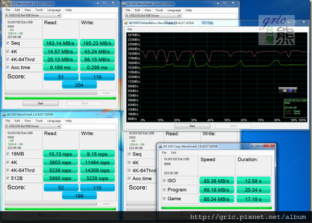Screen dimensions: 312x223
Task: Uncheck the Seq test in the MB/s results window
Action: pos(8,43)
